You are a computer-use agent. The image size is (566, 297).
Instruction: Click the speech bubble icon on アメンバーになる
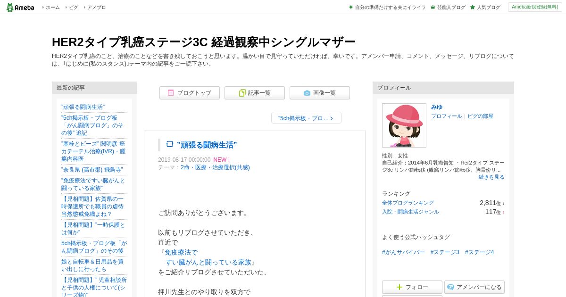[x=450, y=287]
